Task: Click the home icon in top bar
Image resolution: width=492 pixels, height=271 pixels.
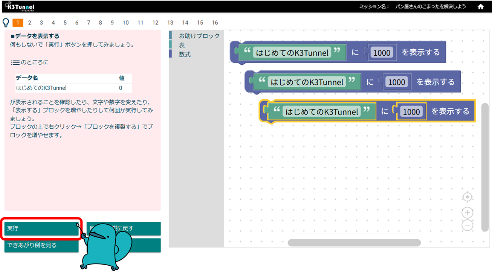Action: click(x=481, y=6)
